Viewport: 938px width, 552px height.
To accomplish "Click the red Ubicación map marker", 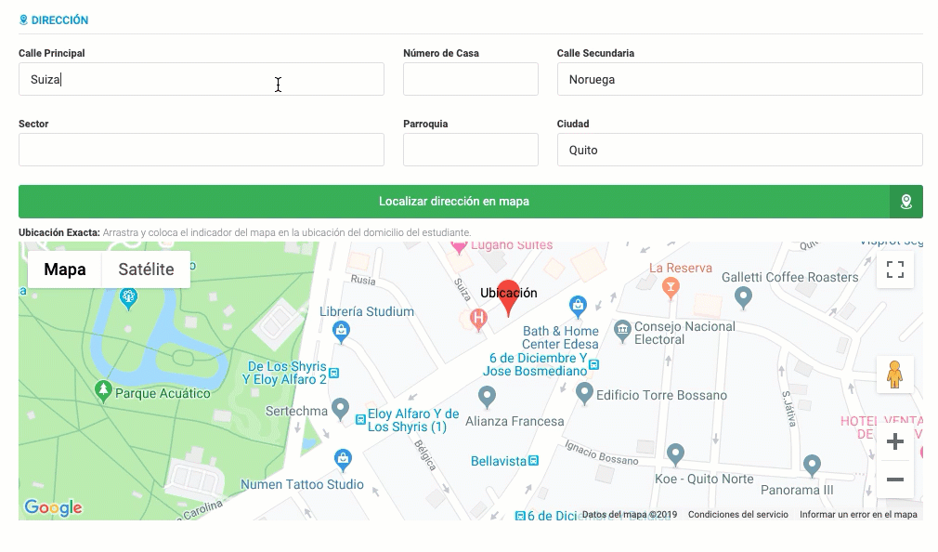I will click(x=509, y=297).
